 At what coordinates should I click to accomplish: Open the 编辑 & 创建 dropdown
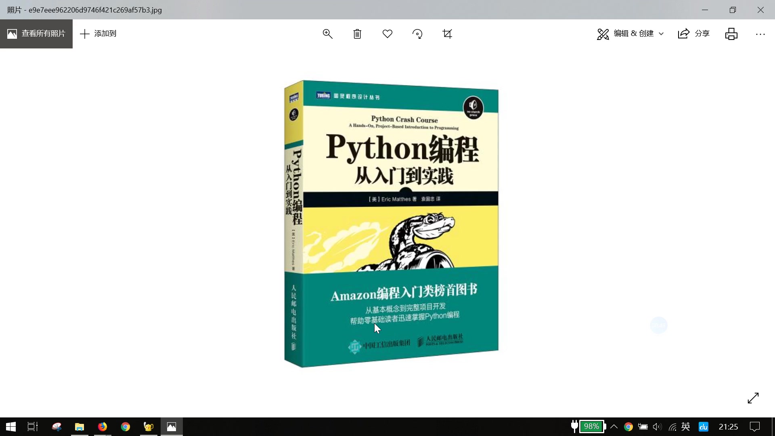pyautogui.click(x=630, y=34)
